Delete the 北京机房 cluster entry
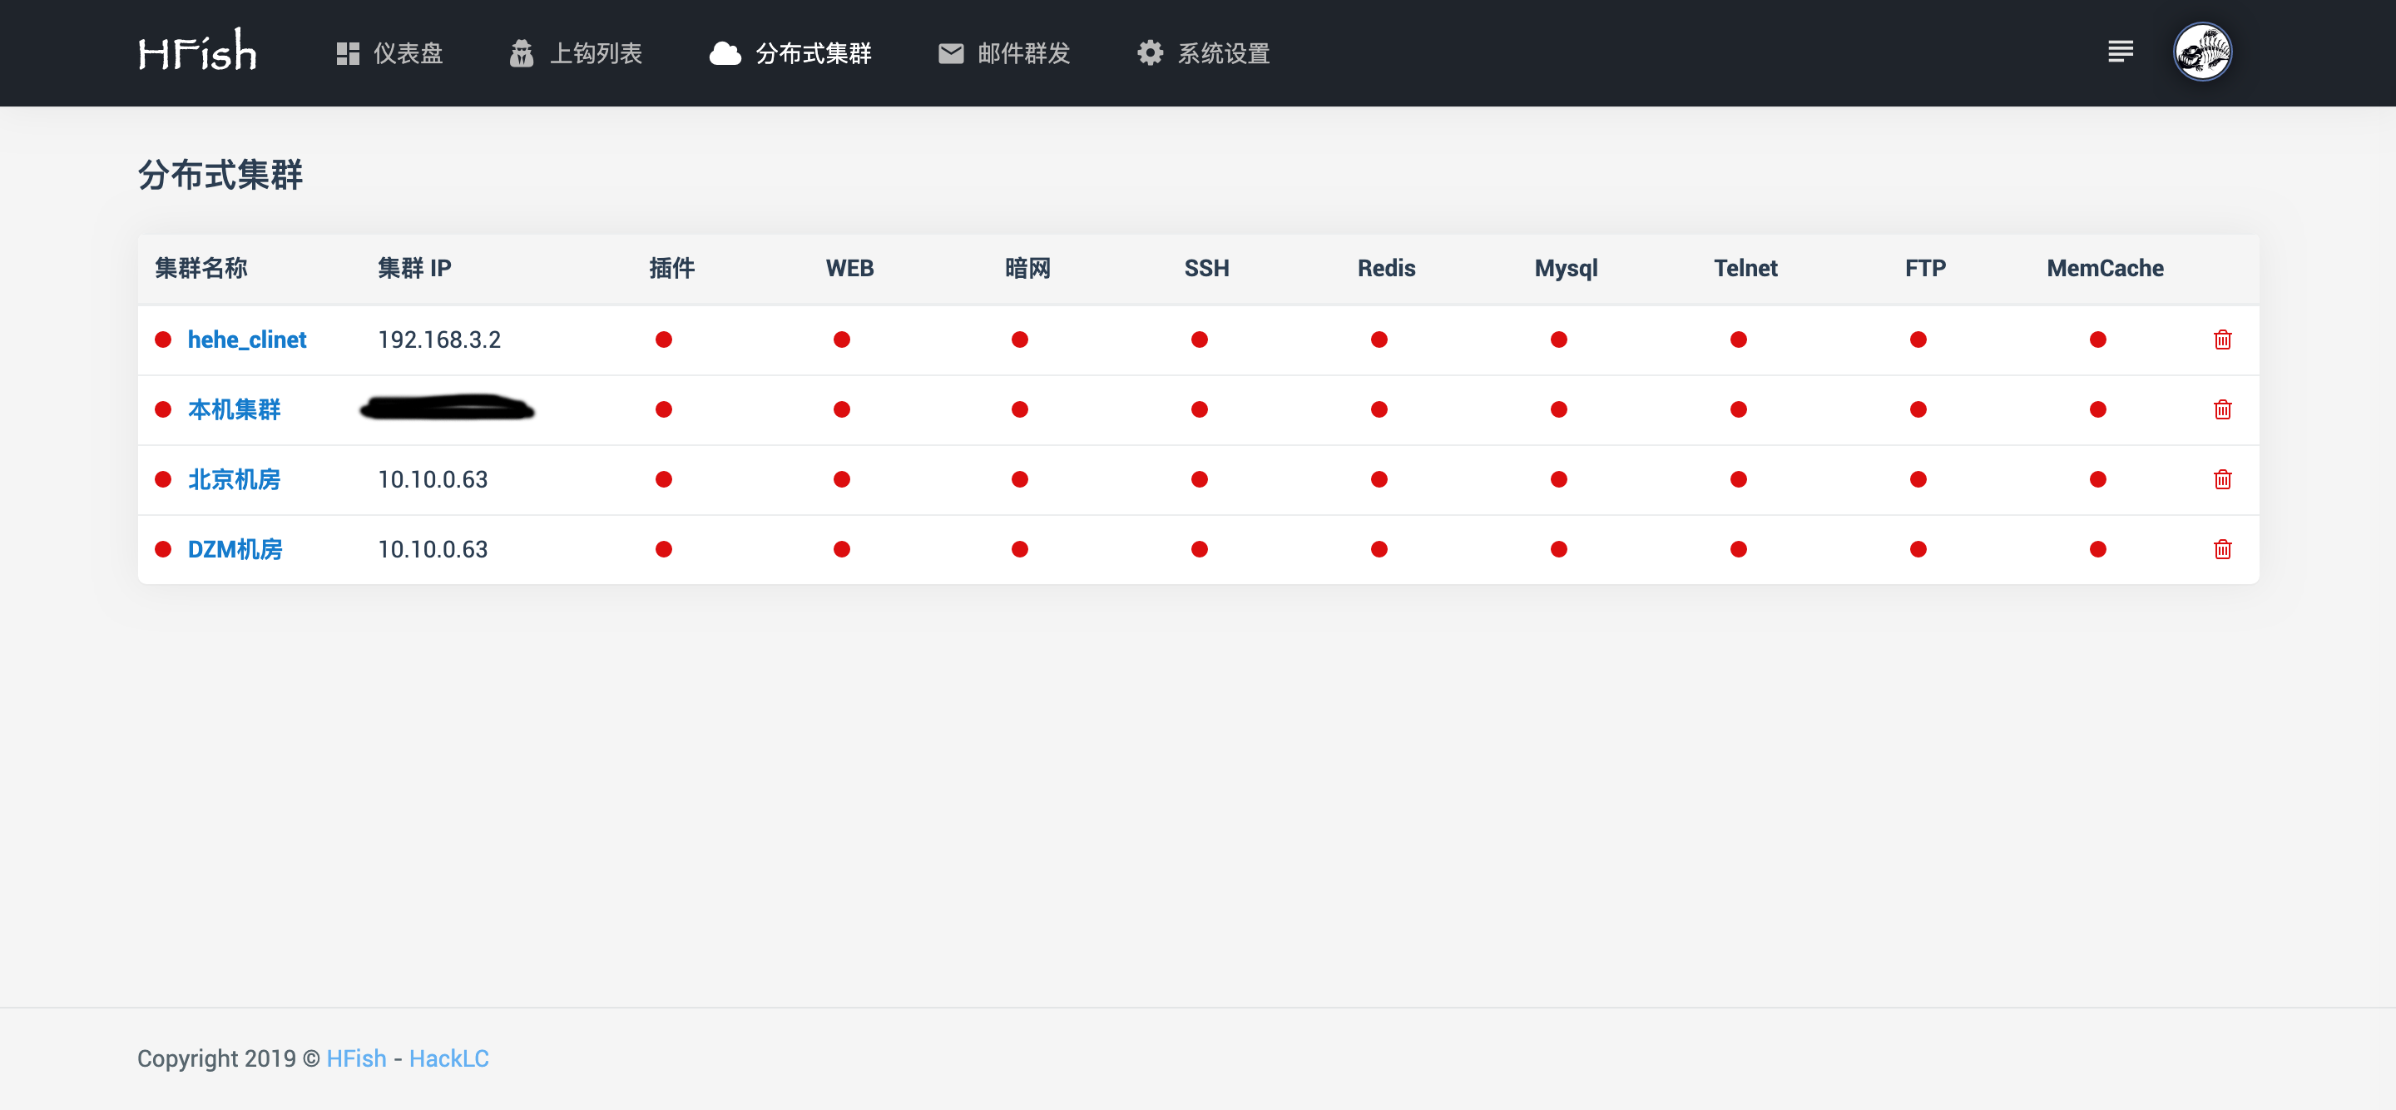Screen dimensions: 2396x1110 (x=2222, y=479)
